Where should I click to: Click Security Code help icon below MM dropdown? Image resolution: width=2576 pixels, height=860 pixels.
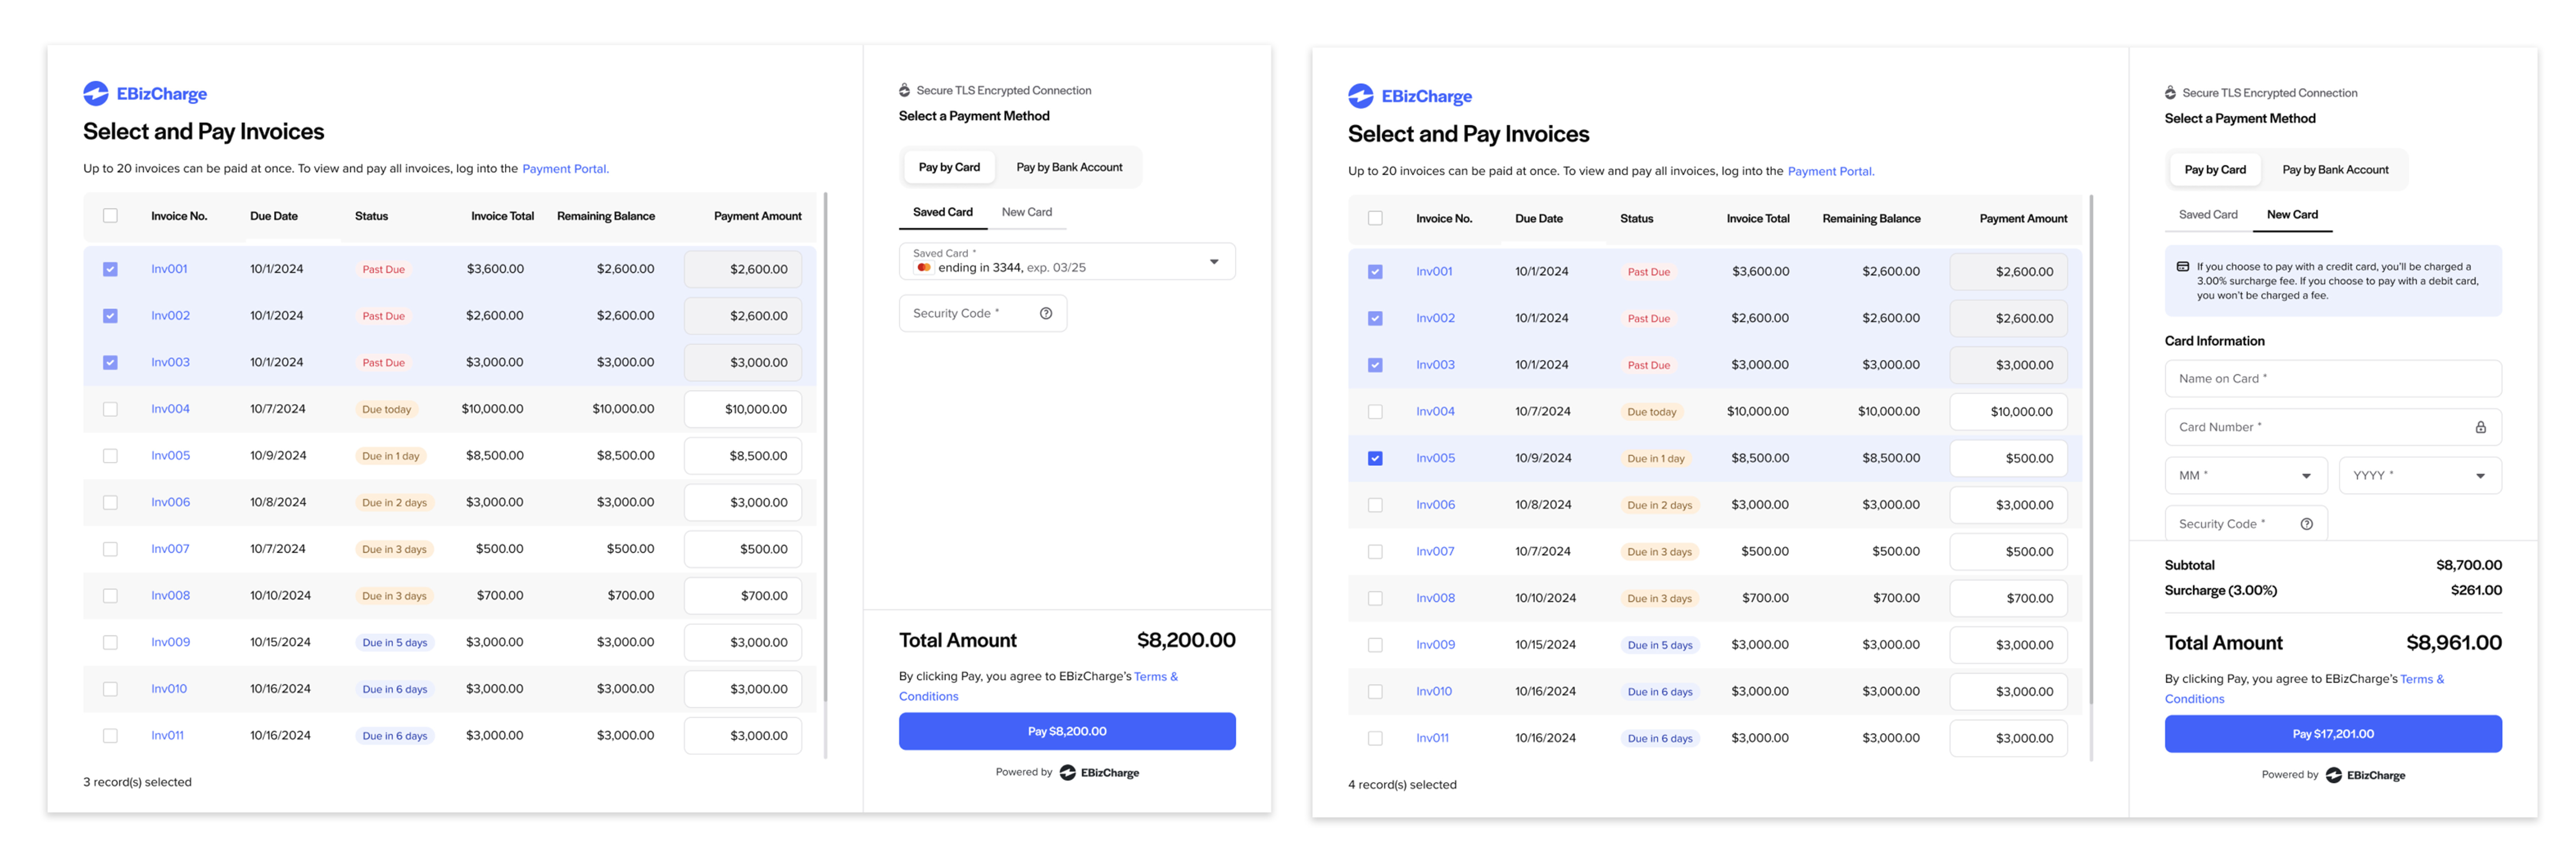coord(2306,524)
